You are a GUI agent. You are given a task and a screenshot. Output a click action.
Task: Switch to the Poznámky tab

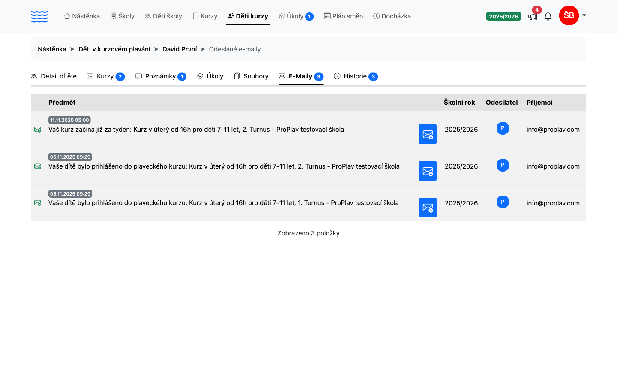click(x=161, y=76)
